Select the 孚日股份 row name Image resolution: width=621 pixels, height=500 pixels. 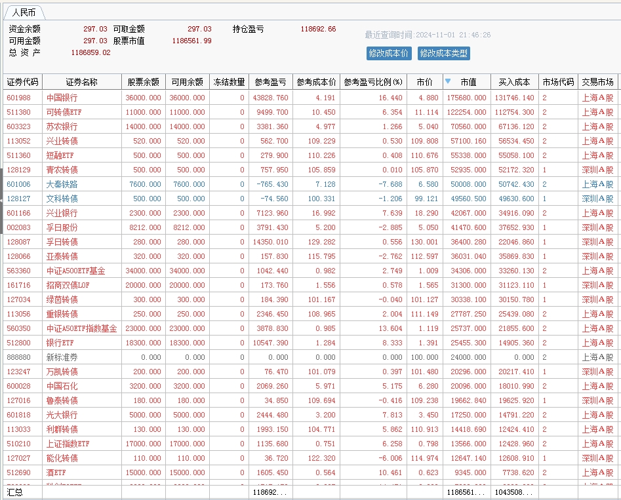pos(62,227)
